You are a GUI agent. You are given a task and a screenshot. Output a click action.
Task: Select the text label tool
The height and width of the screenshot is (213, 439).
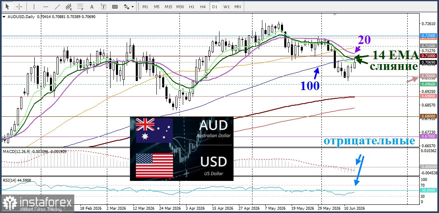(103, 7)
